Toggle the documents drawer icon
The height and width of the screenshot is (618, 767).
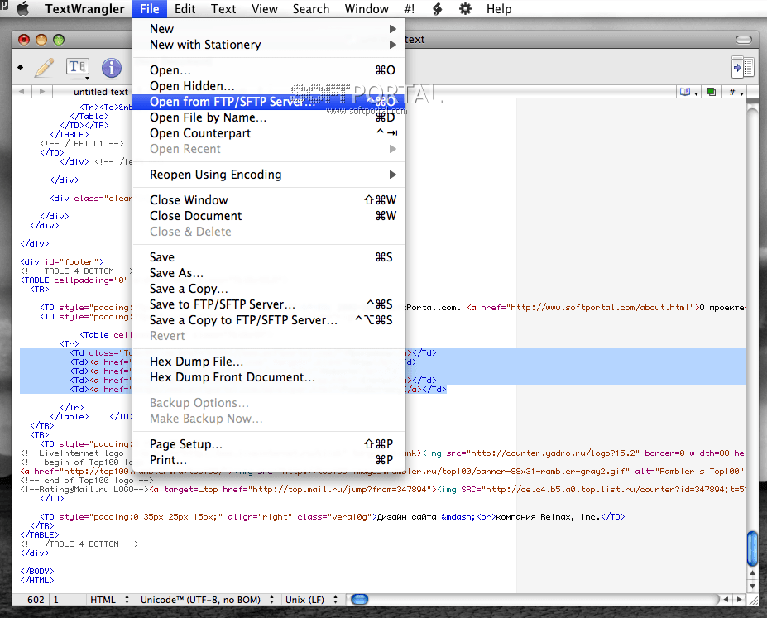click(x=742, y=68)
